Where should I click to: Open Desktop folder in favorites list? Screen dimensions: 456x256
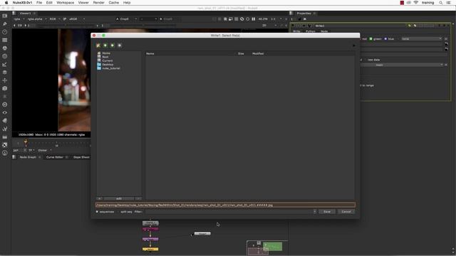108,65
